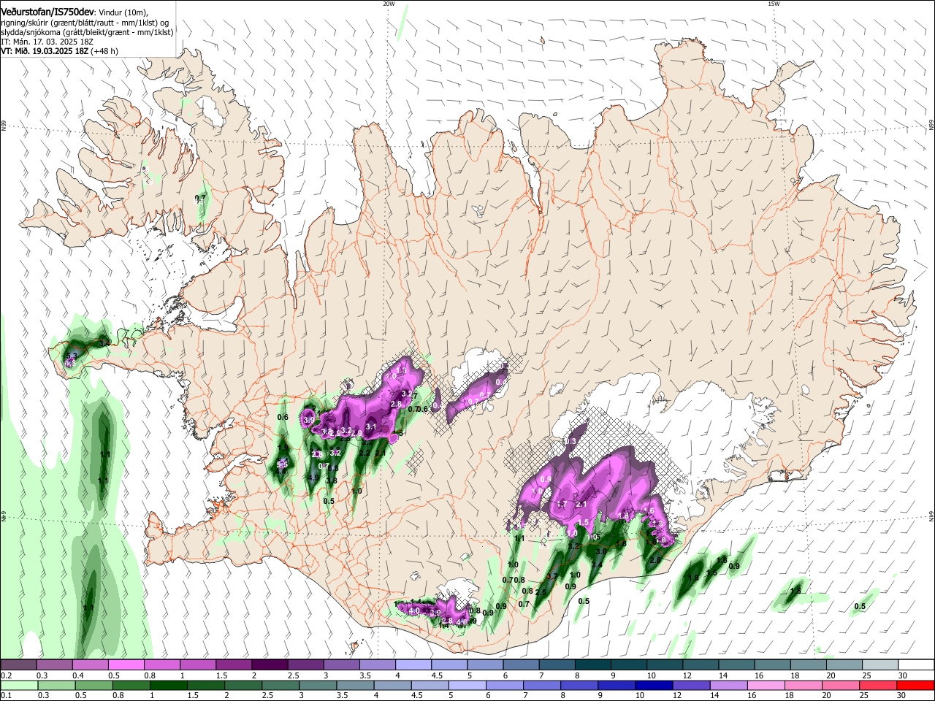Select the gray-teal snow swatch at 16

click(x=773, y=664)
